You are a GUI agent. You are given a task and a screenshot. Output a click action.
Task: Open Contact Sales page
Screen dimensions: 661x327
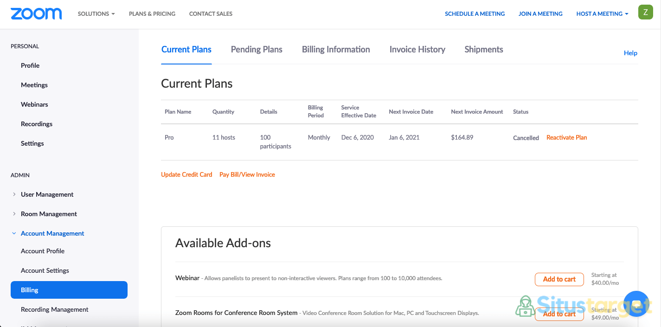[x=211, y=14]
